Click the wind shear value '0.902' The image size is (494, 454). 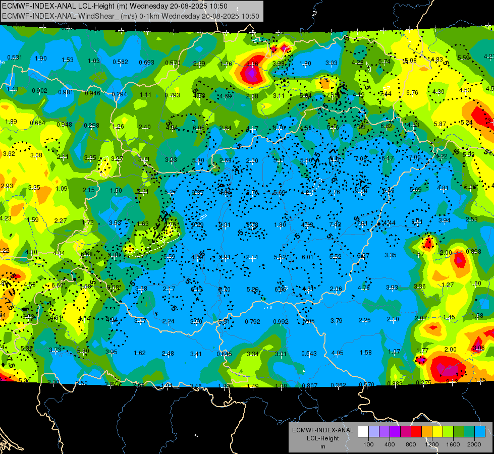pos(40,91)
